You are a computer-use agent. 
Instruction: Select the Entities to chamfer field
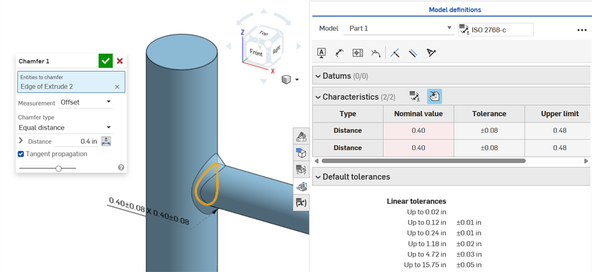(x=72, y=82)
